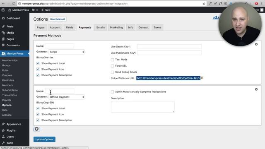Go to Coupons submenu

(7, 75)
